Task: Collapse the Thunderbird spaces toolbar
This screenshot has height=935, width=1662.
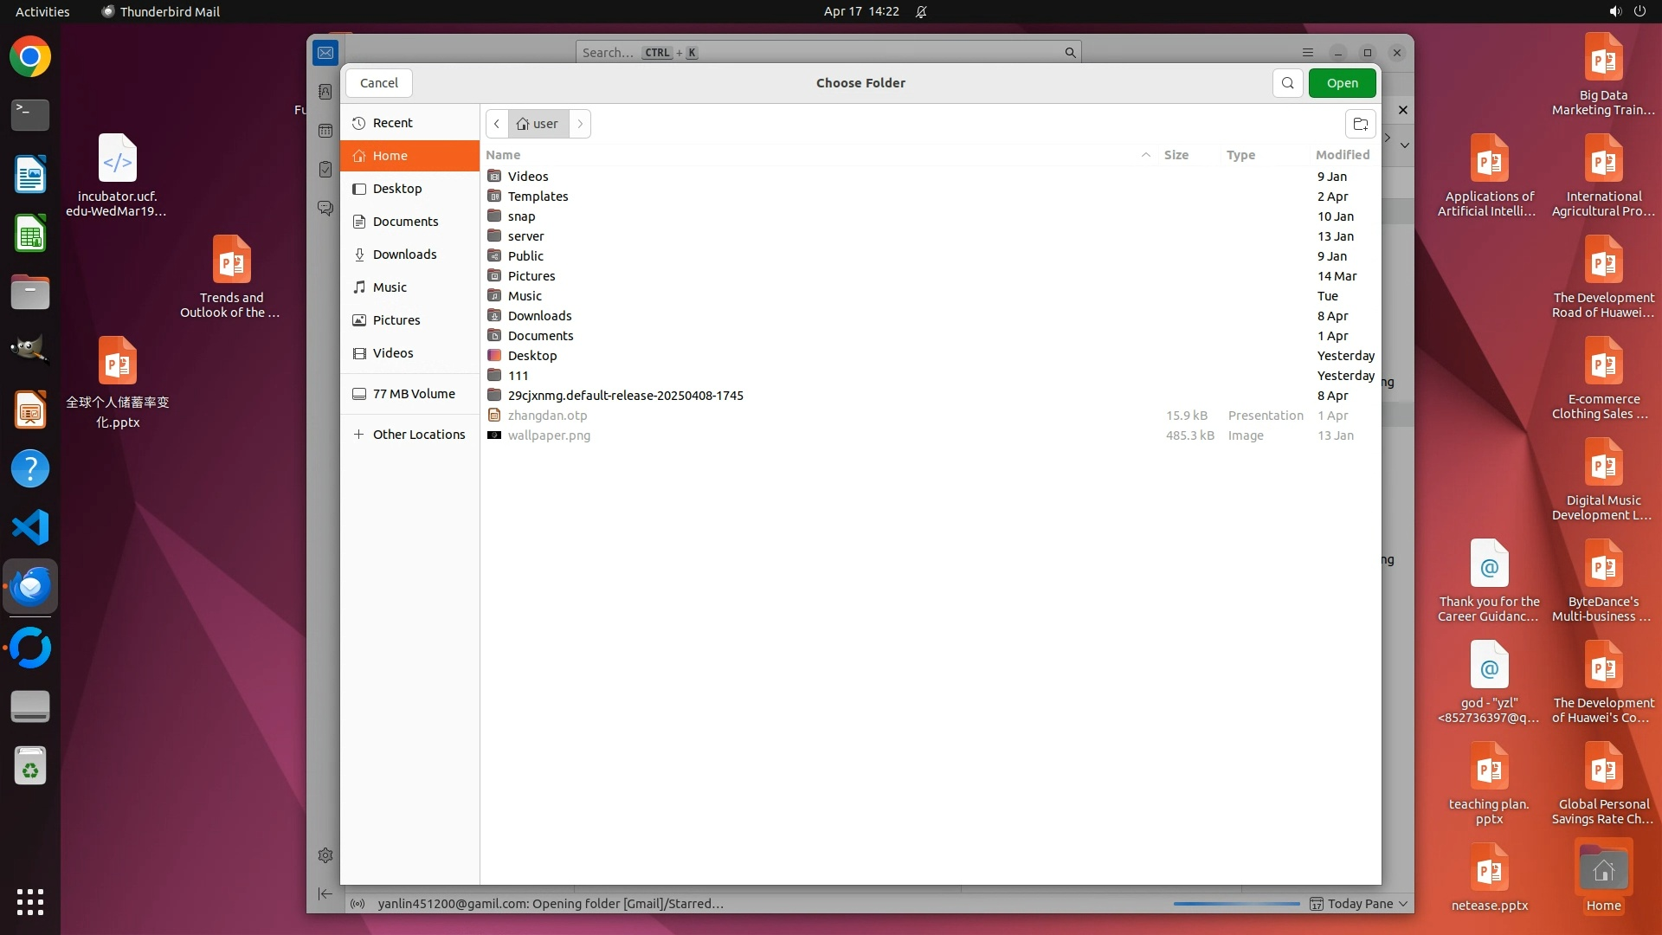Action: [x=325, y=893]
